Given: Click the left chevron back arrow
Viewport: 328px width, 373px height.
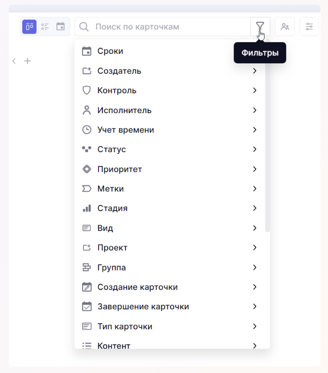Looking at the screenshot, I should 14,61.
